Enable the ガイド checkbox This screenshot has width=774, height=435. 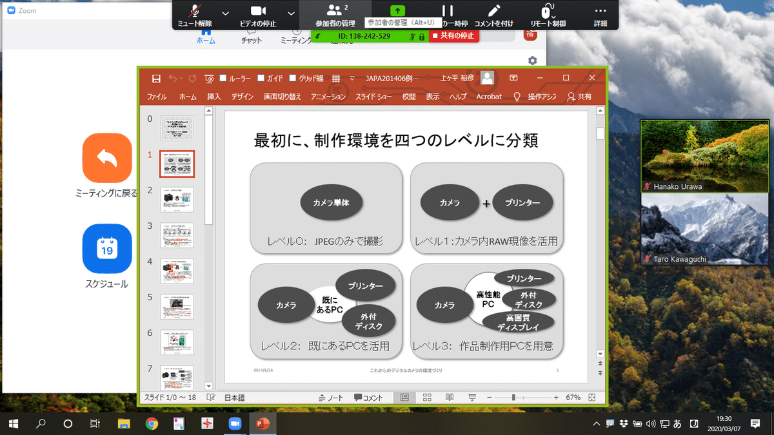point(260,78)
